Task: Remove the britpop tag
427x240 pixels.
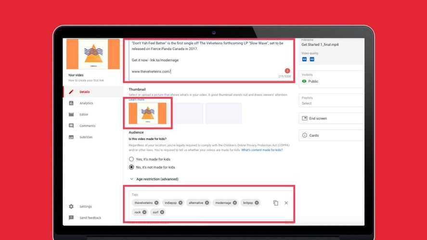Action: point(257,203)
